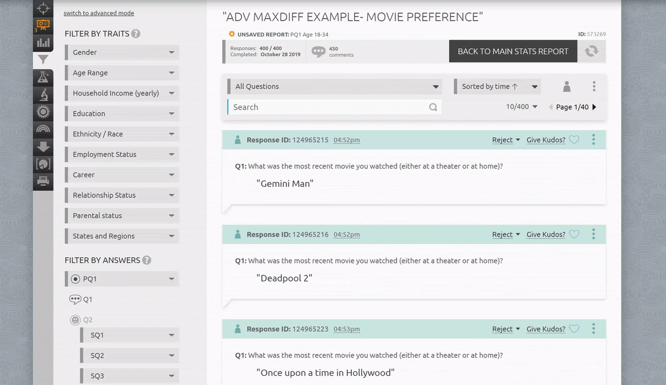Expand the Parental status dropdown
This screenshot has width=666, height=385.
(122, 215)
